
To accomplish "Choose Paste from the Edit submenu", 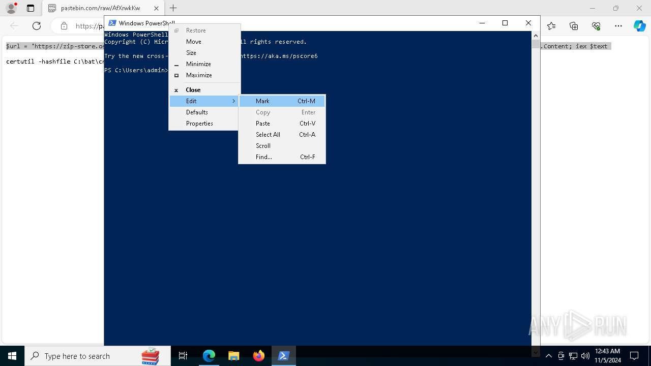I will (282, 124).
